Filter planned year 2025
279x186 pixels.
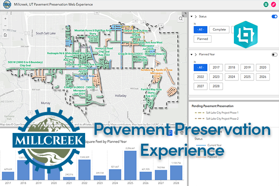point(247,77)
